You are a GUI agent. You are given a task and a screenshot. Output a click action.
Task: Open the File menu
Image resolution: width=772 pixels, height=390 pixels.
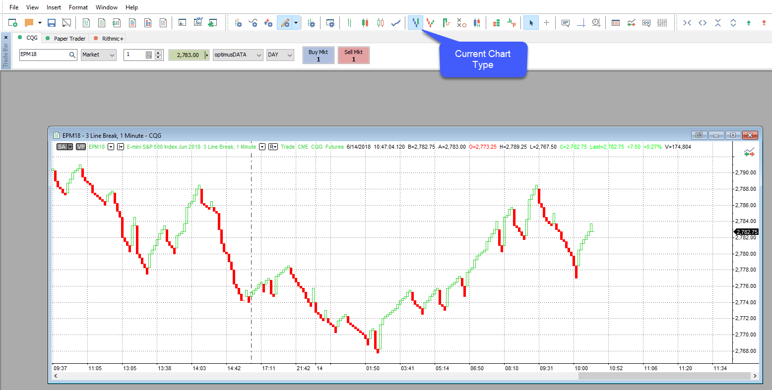click(x=14, y=7)
